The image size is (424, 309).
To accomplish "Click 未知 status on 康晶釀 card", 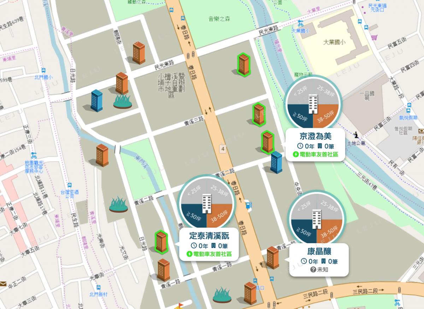I will tap(319, 270).
